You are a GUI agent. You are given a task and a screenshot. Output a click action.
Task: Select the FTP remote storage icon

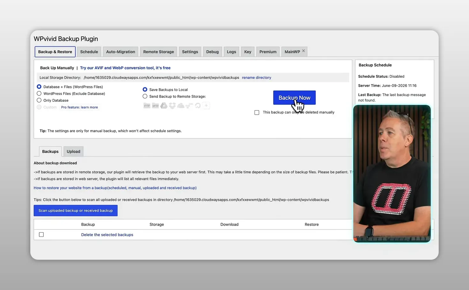coord(147,105)
